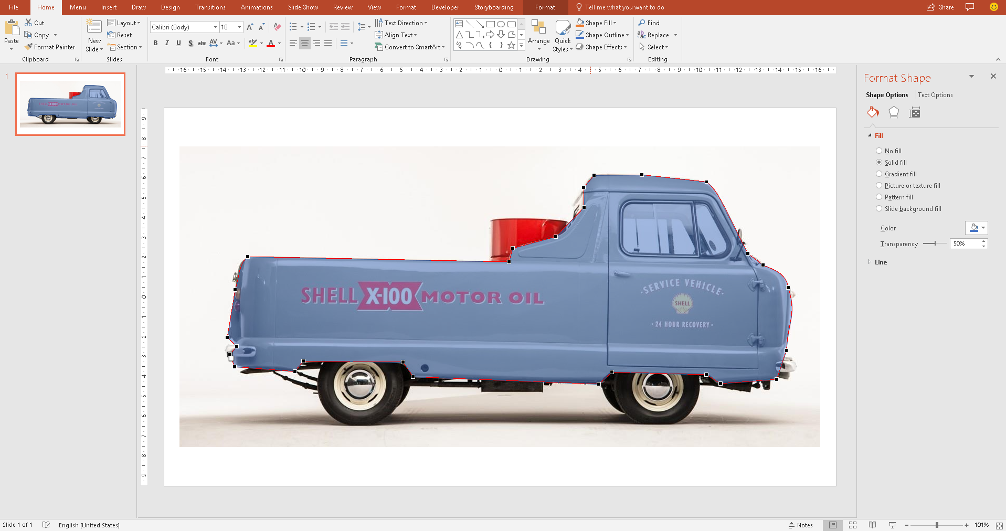1006x531 pixels.
Task: Open the Shape Effects dropdown
Action: click(601, 47)
